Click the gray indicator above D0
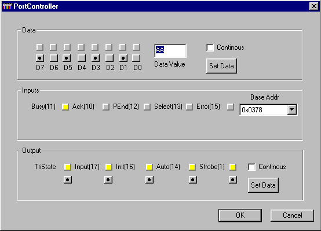Screen dimensions: 321x231 coord(137,47)
